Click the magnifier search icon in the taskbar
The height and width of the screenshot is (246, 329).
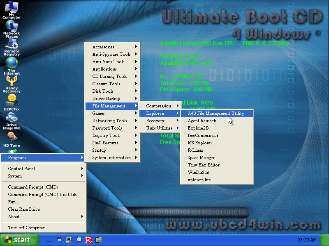pos(79,240)
